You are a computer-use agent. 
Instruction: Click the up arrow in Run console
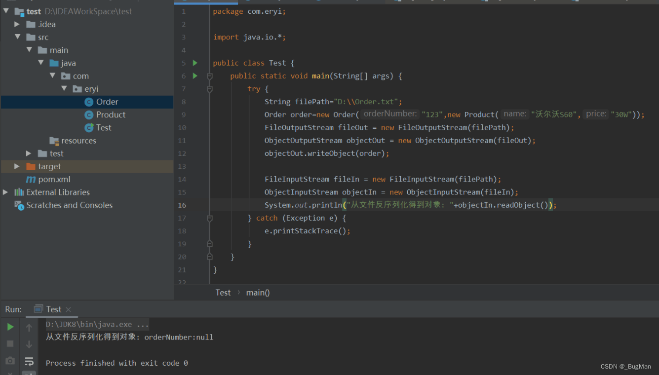click(x=29, y=328)
